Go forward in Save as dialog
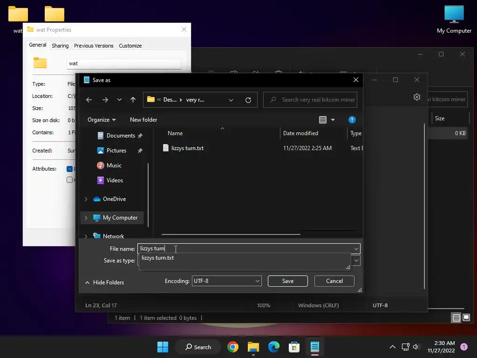The image size is (477, 358). (105, 100)
